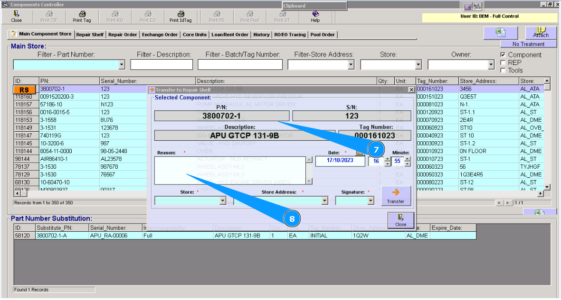The width and height of the screenshot is (561, 300).
Task: Click the Filter - Description input field
Action: pyautogui.click(x=162, y=64)
